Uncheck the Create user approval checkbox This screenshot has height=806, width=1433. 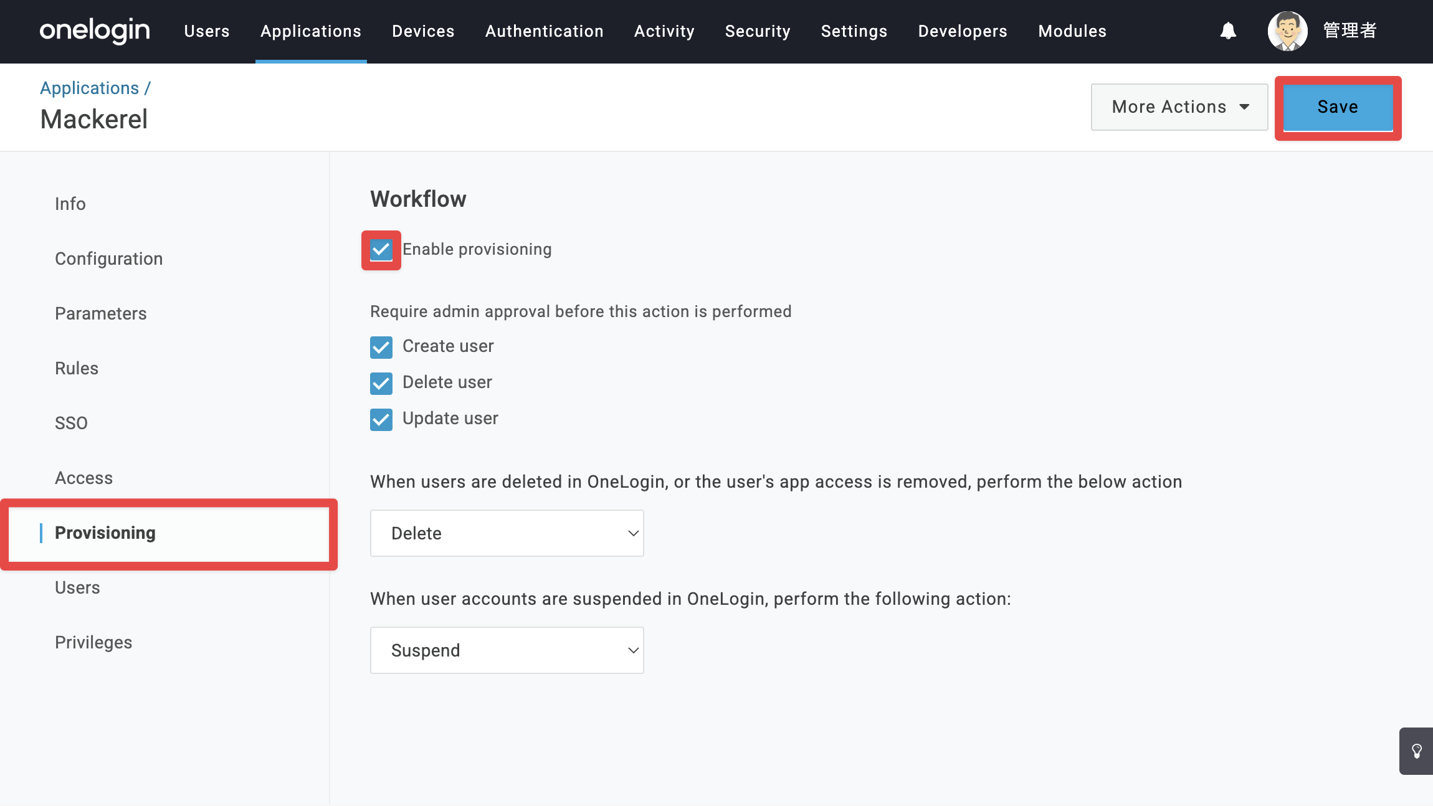pos(381,348)
